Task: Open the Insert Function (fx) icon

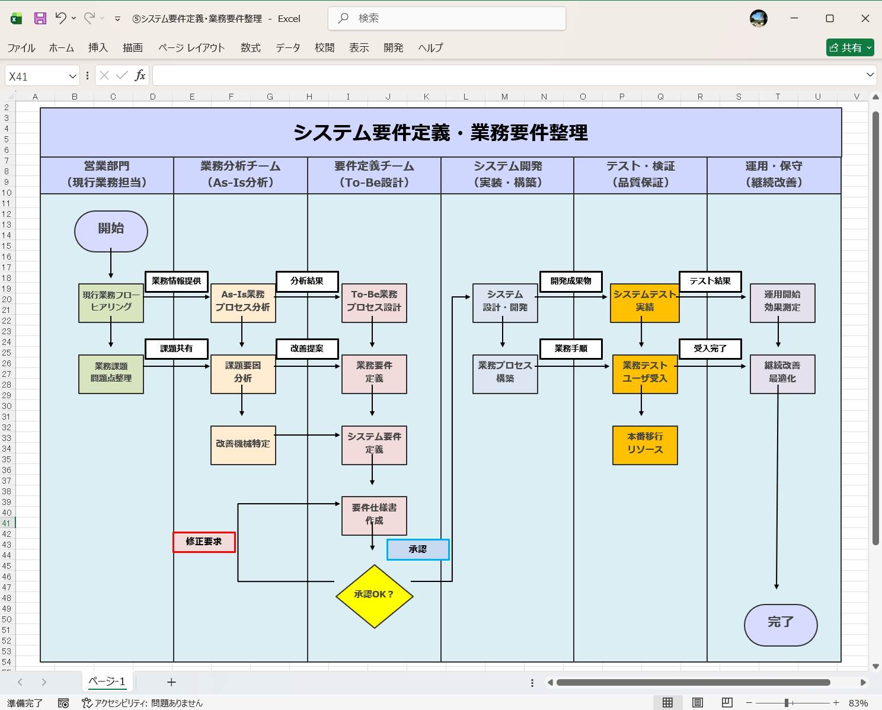Action: 140,75
